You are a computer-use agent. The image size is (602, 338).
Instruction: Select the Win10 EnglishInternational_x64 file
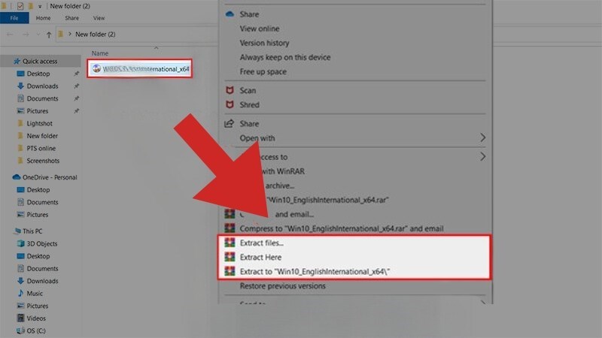[x=140, y=68]
